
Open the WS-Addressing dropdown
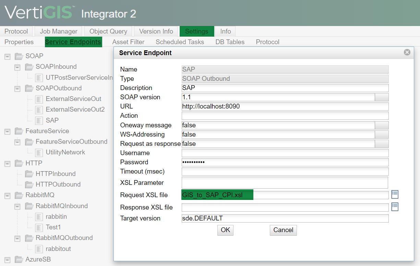pos(382,135)
